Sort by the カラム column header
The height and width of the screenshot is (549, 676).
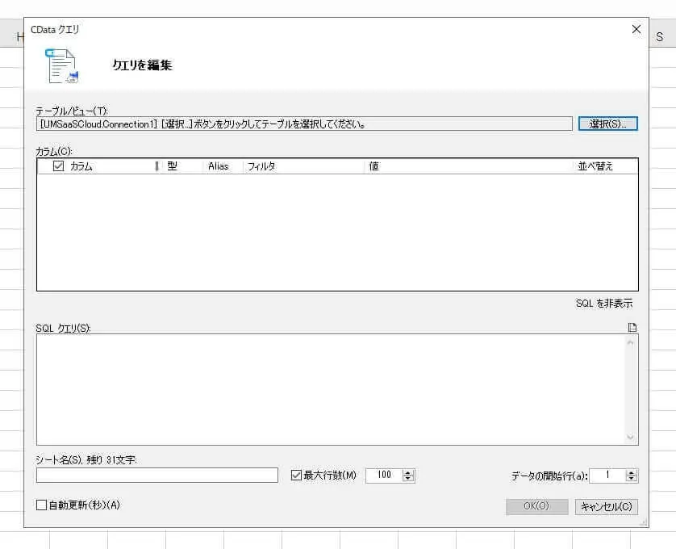tap(81, 166)
